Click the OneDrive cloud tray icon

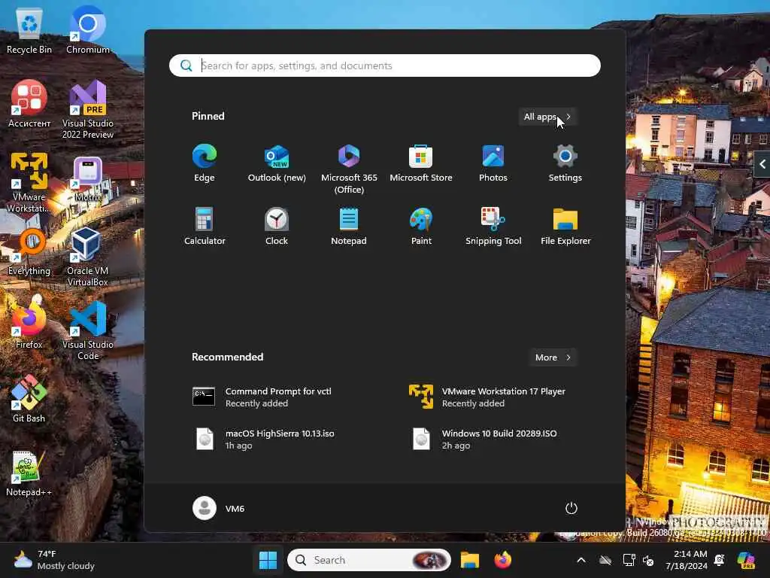point(605,560)
